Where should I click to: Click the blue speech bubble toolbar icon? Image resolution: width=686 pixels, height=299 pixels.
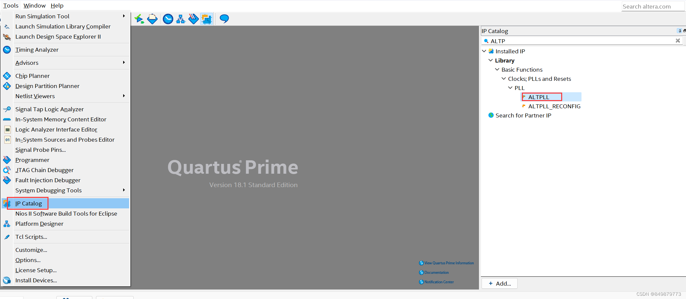pos(224,19)
